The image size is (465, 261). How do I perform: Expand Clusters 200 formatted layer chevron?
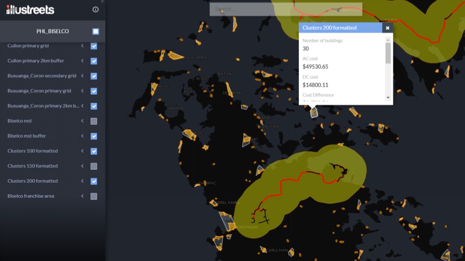point(82,181)
